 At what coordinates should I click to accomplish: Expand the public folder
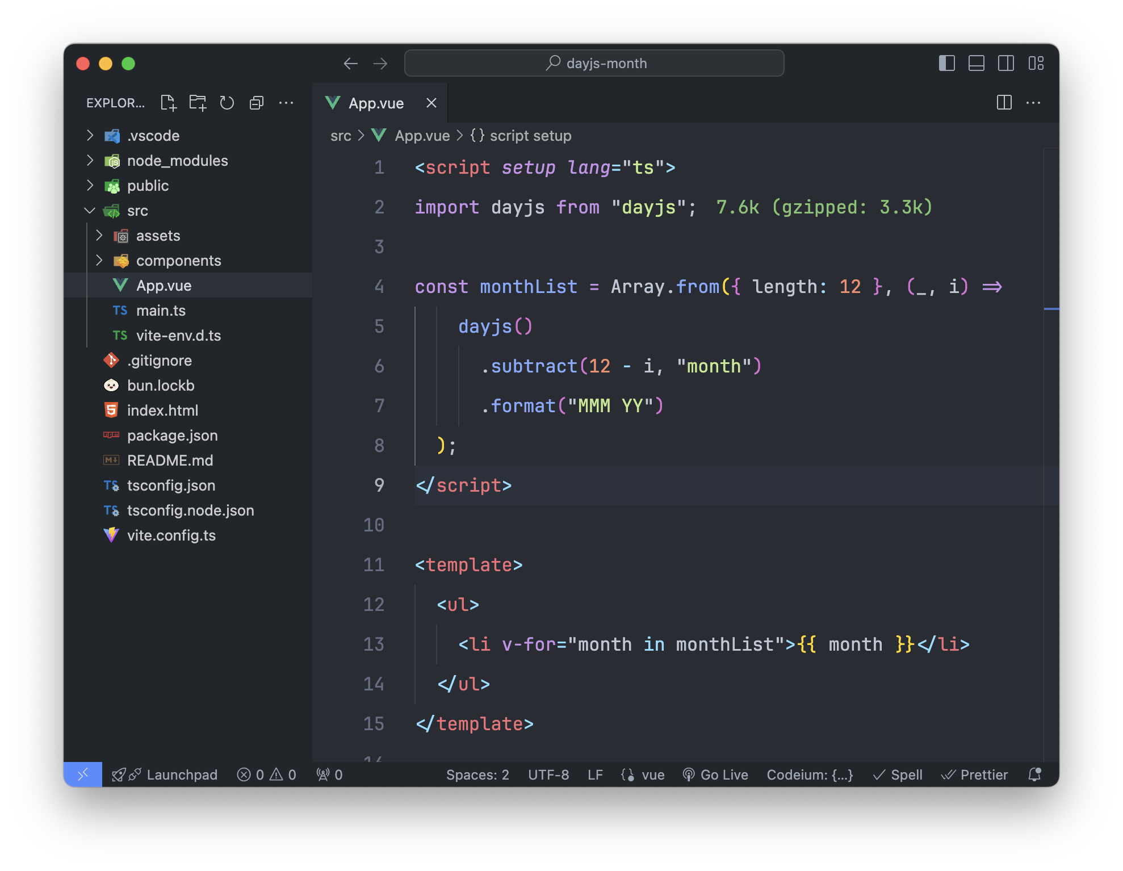pos(188,186)
